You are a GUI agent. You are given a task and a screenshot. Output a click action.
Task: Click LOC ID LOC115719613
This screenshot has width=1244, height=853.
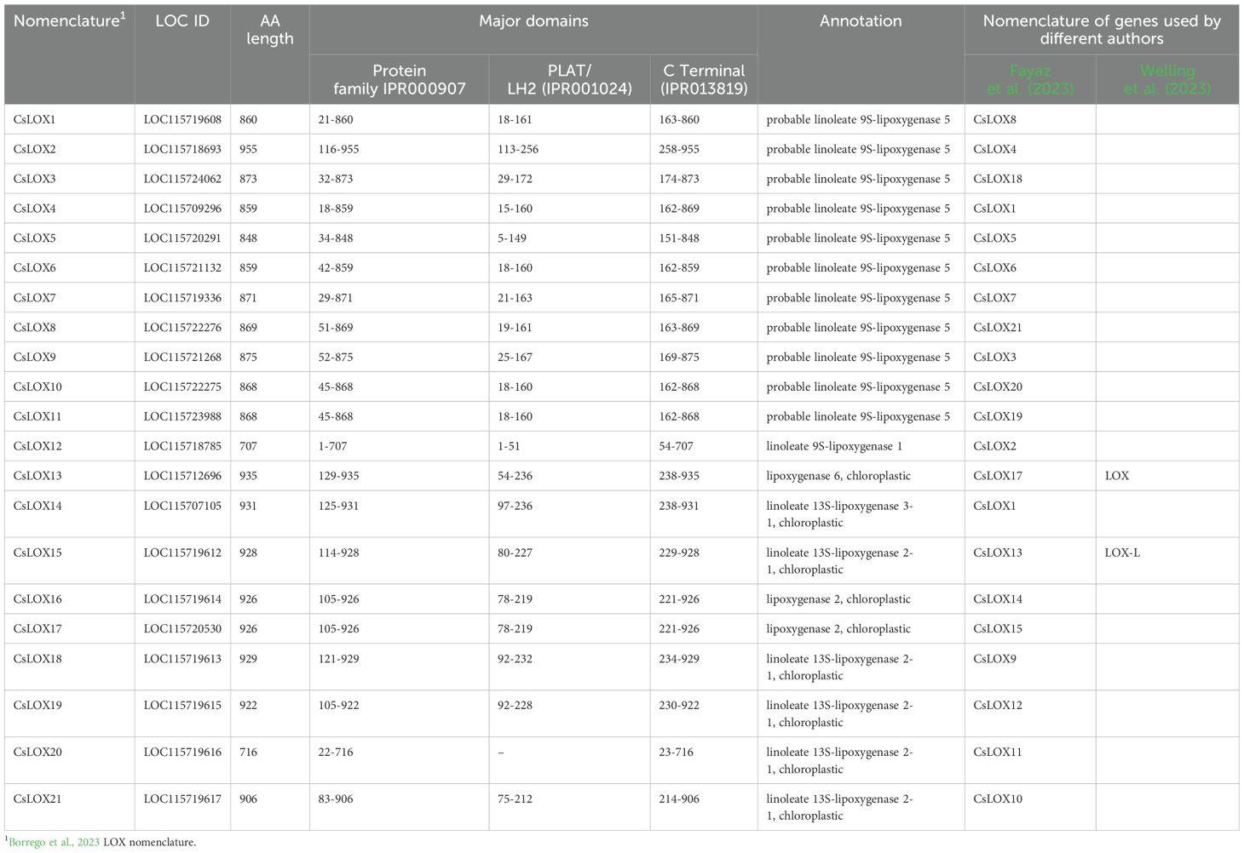[182, 660]
